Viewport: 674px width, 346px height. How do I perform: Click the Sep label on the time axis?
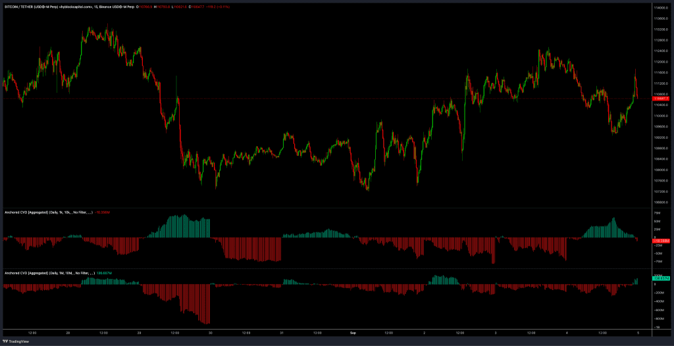(352, 334)
